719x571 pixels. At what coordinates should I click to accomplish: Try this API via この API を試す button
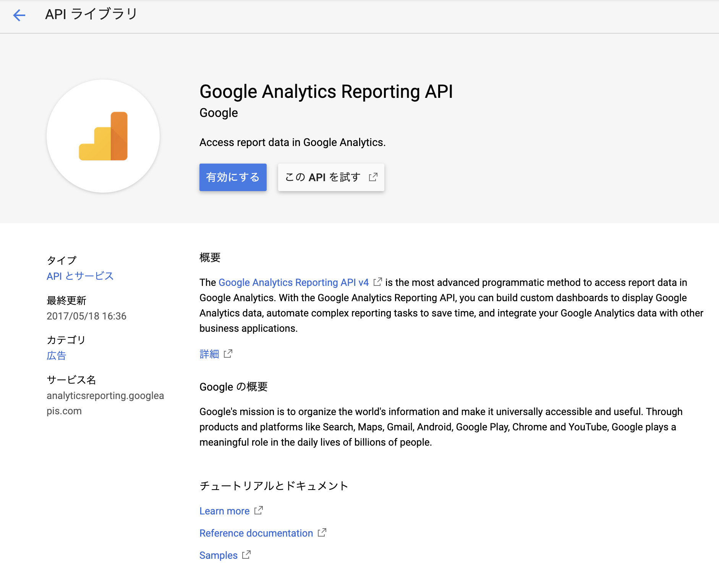click(x=331, y=177)
